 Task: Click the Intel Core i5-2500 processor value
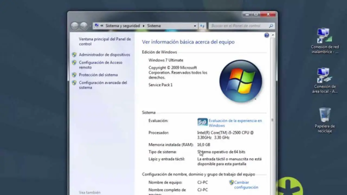(226, 135)
